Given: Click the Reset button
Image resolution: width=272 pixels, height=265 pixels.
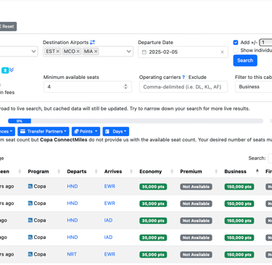Looking at the screenshot, I should [x=7, y=26].
